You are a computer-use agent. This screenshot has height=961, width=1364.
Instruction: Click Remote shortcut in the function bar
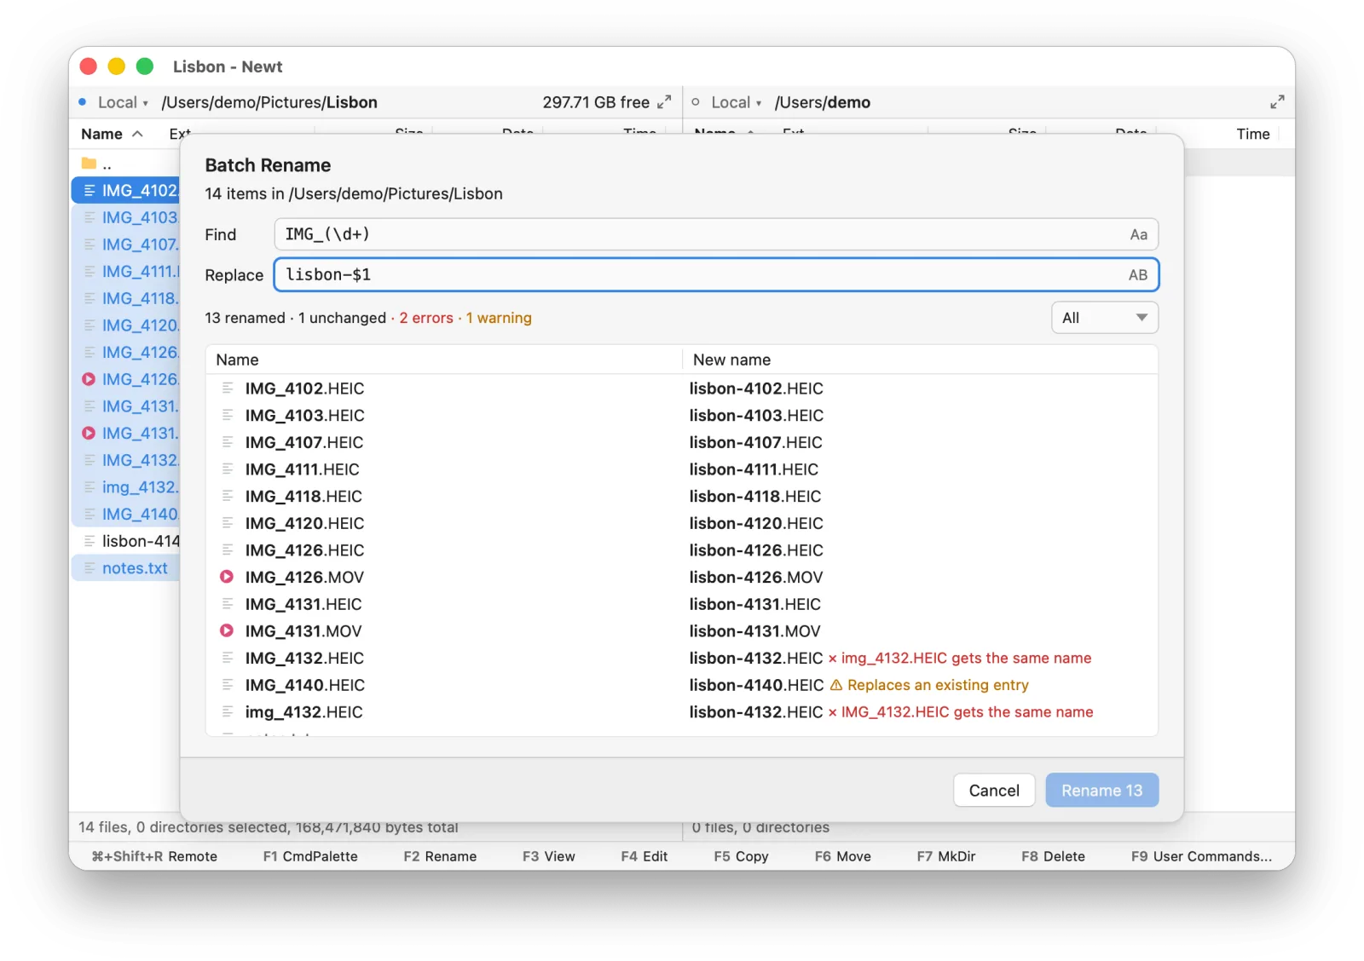154,856
